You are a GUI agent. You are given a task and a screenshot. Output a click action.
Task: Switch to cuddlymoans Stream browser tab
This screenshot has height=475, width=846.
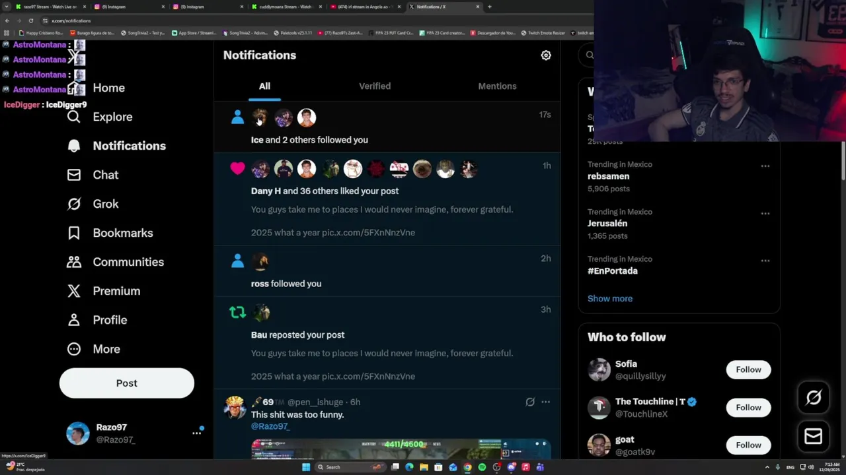click(x=286, y=7)
